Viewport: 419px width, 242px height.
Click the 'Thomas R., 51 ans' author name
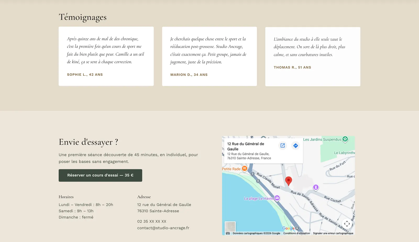point(292,67)
